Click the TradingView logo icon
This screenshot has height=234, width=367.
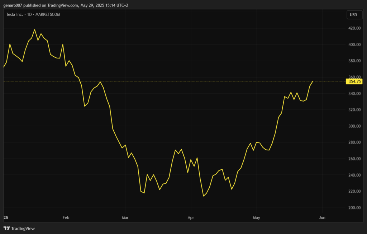(6, 228)
